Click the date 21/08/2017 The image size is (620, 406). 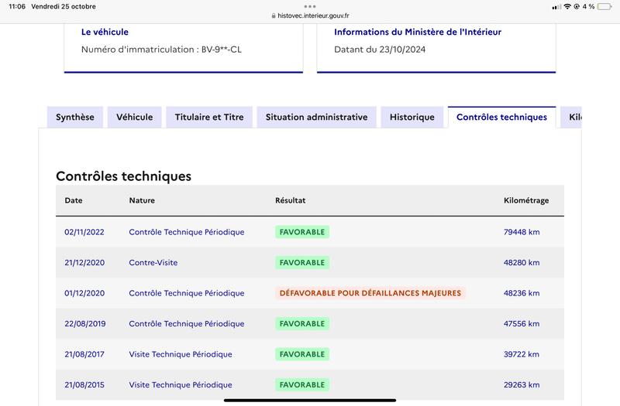pyautogui.click(x=84, y=354)
